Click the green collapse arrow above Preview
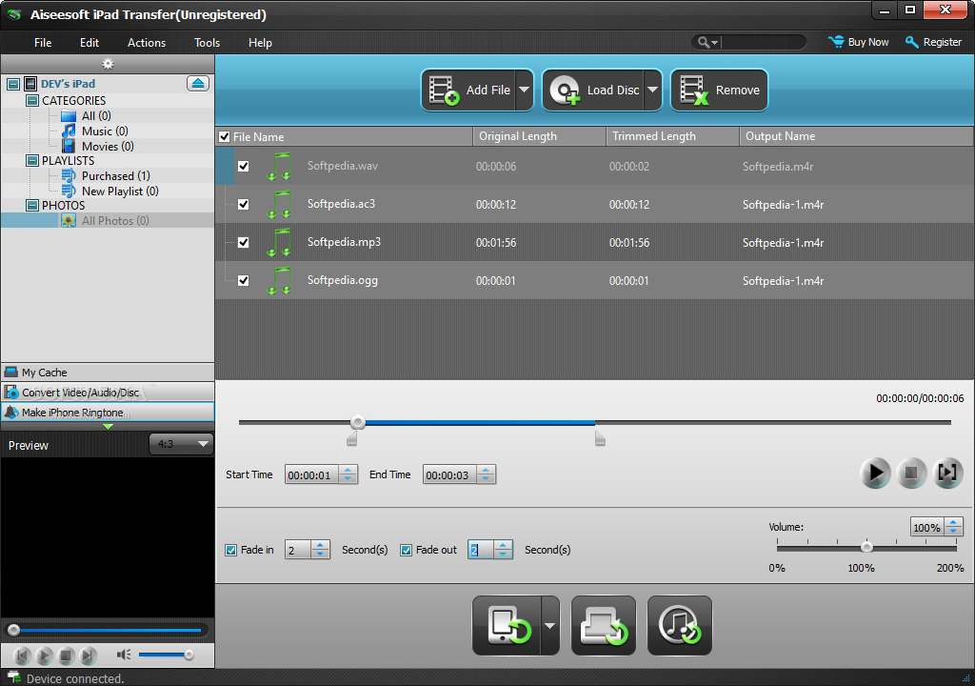Viewport: 975px width, 686px height. point(109,427)
